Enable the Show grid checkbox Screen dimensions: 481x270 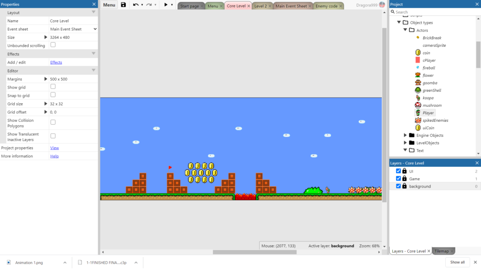click(x=53, y=87)
